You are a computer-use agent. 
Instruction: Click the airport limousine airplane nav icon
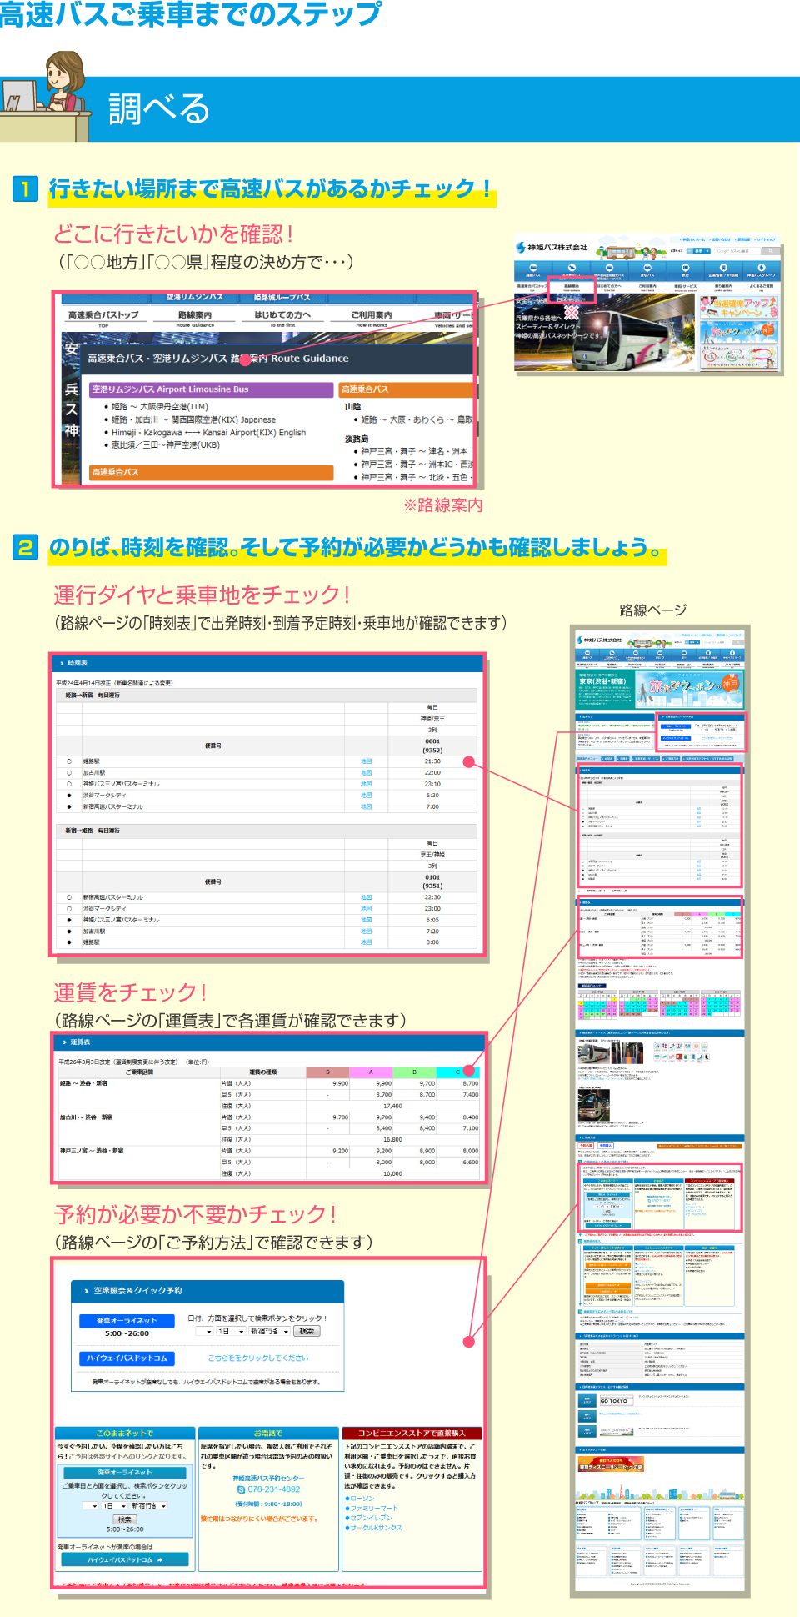coord(572,267)
